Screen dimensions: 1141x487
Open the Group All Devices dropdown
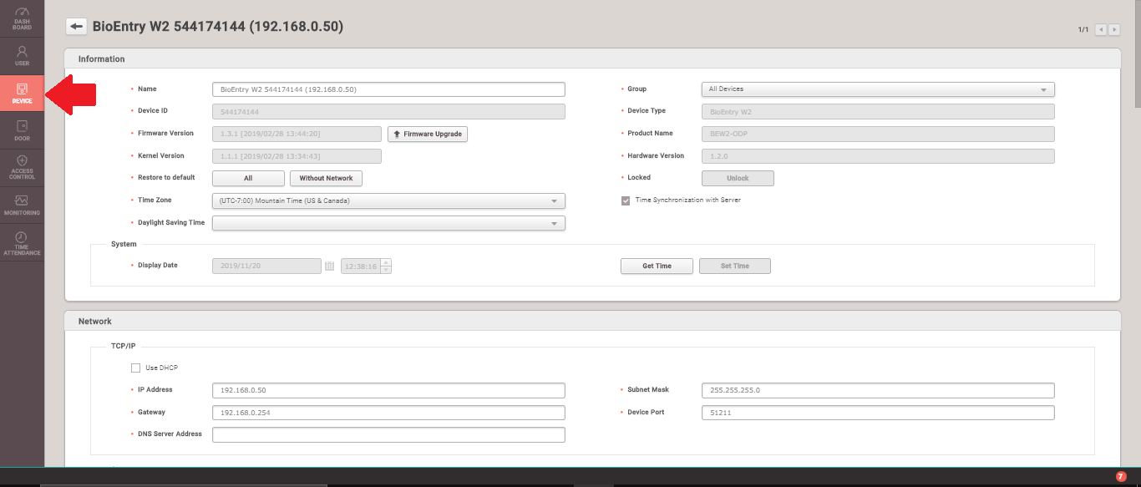tap(878, 89)
